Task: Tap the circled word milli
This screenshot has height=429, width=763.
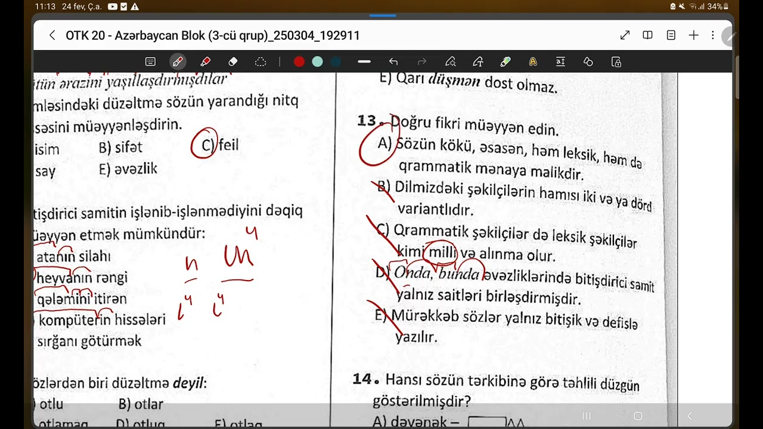Action: coord(442,253)
